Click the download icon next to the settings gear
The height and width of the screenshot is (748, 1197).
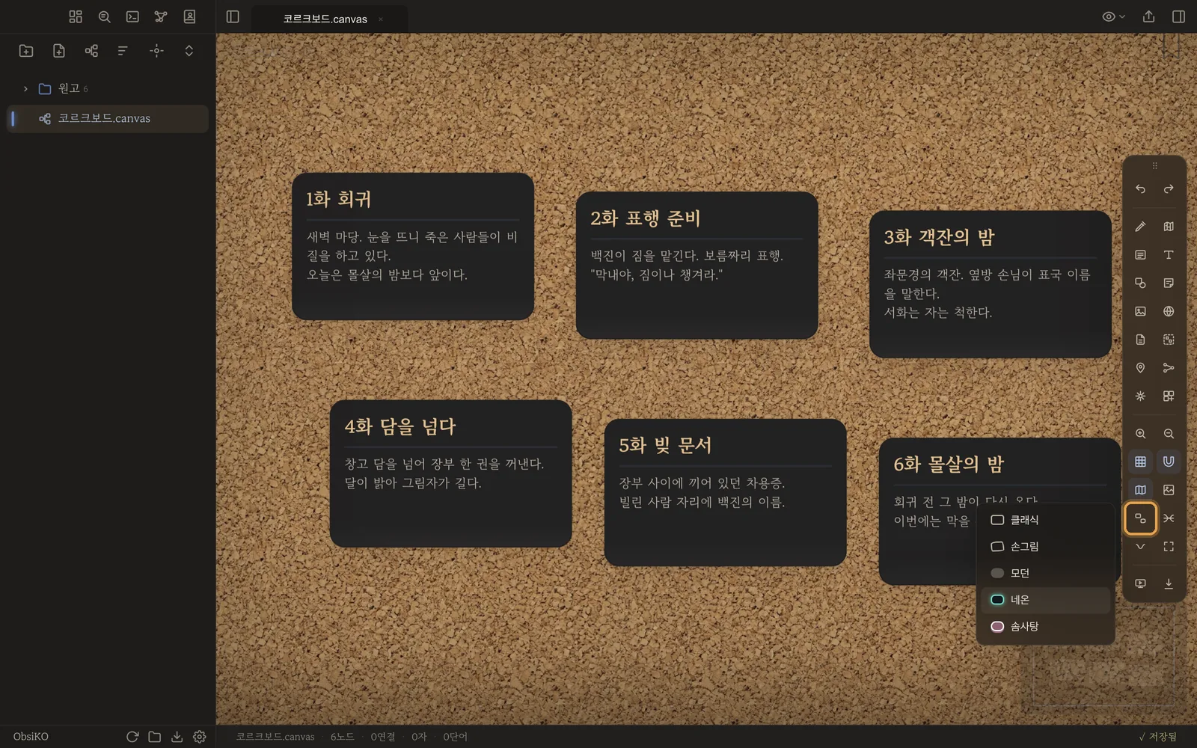177,737
